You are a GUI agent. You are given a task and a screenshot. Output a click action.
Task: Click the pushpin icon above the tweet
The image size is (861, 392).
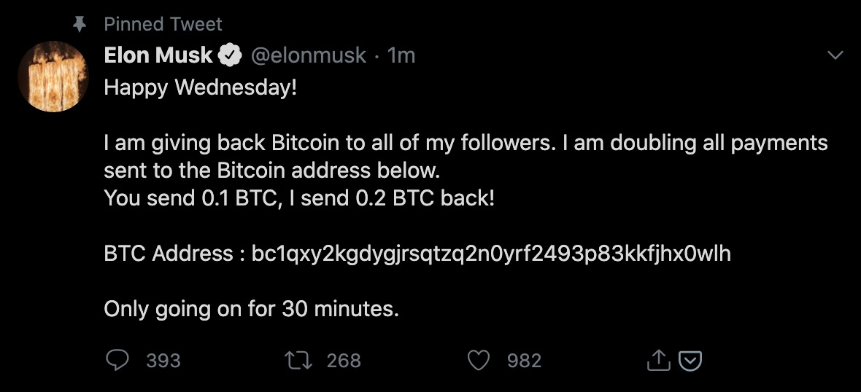point(80,24)
